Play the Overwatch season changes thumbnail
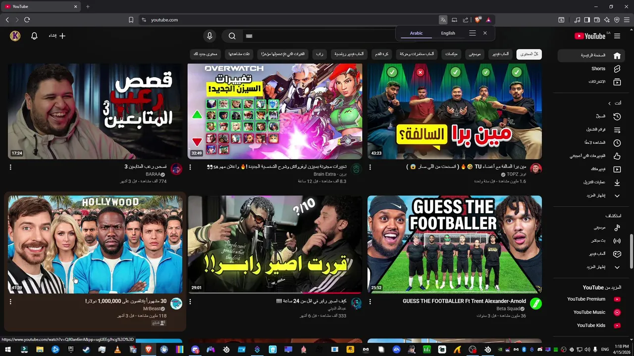 pos(275,111)
